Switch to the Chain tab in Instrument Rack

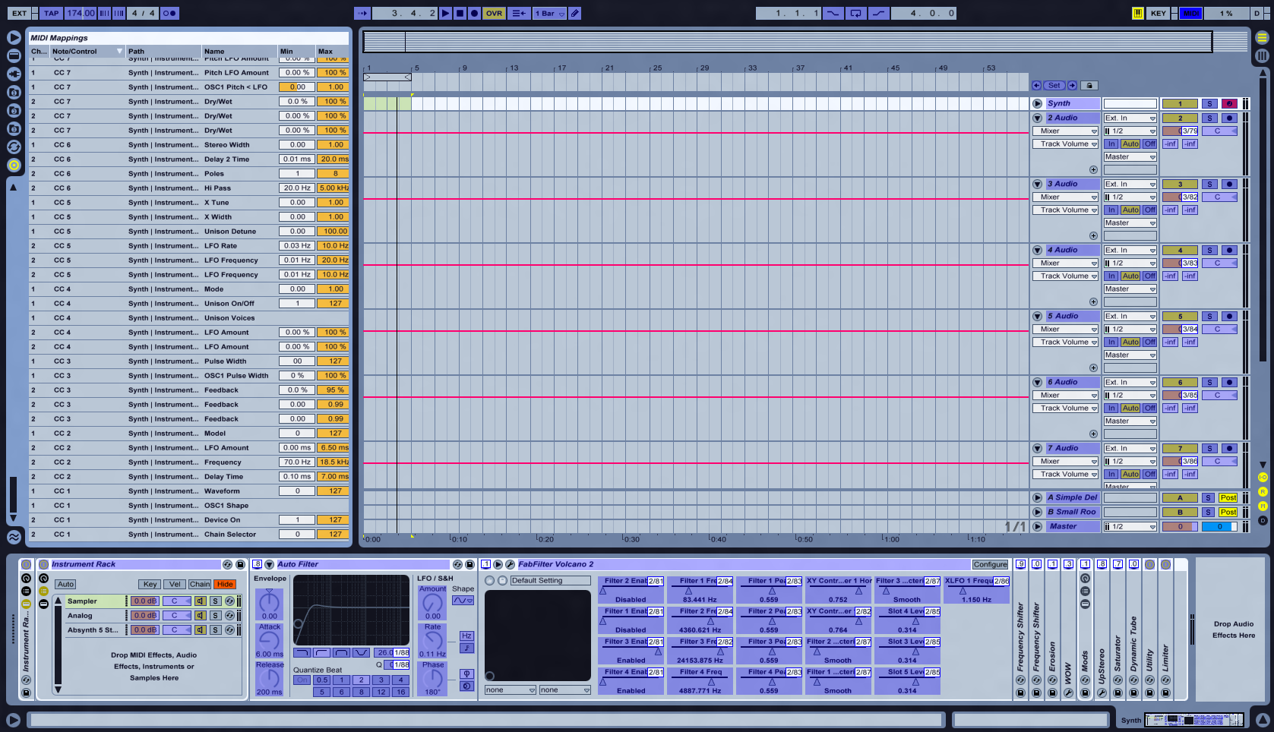click(200, 584)
